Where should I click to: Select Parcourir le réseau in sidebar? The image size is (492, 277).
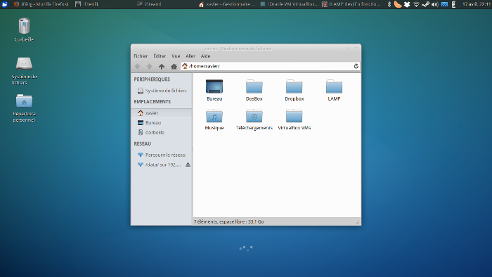162,155
